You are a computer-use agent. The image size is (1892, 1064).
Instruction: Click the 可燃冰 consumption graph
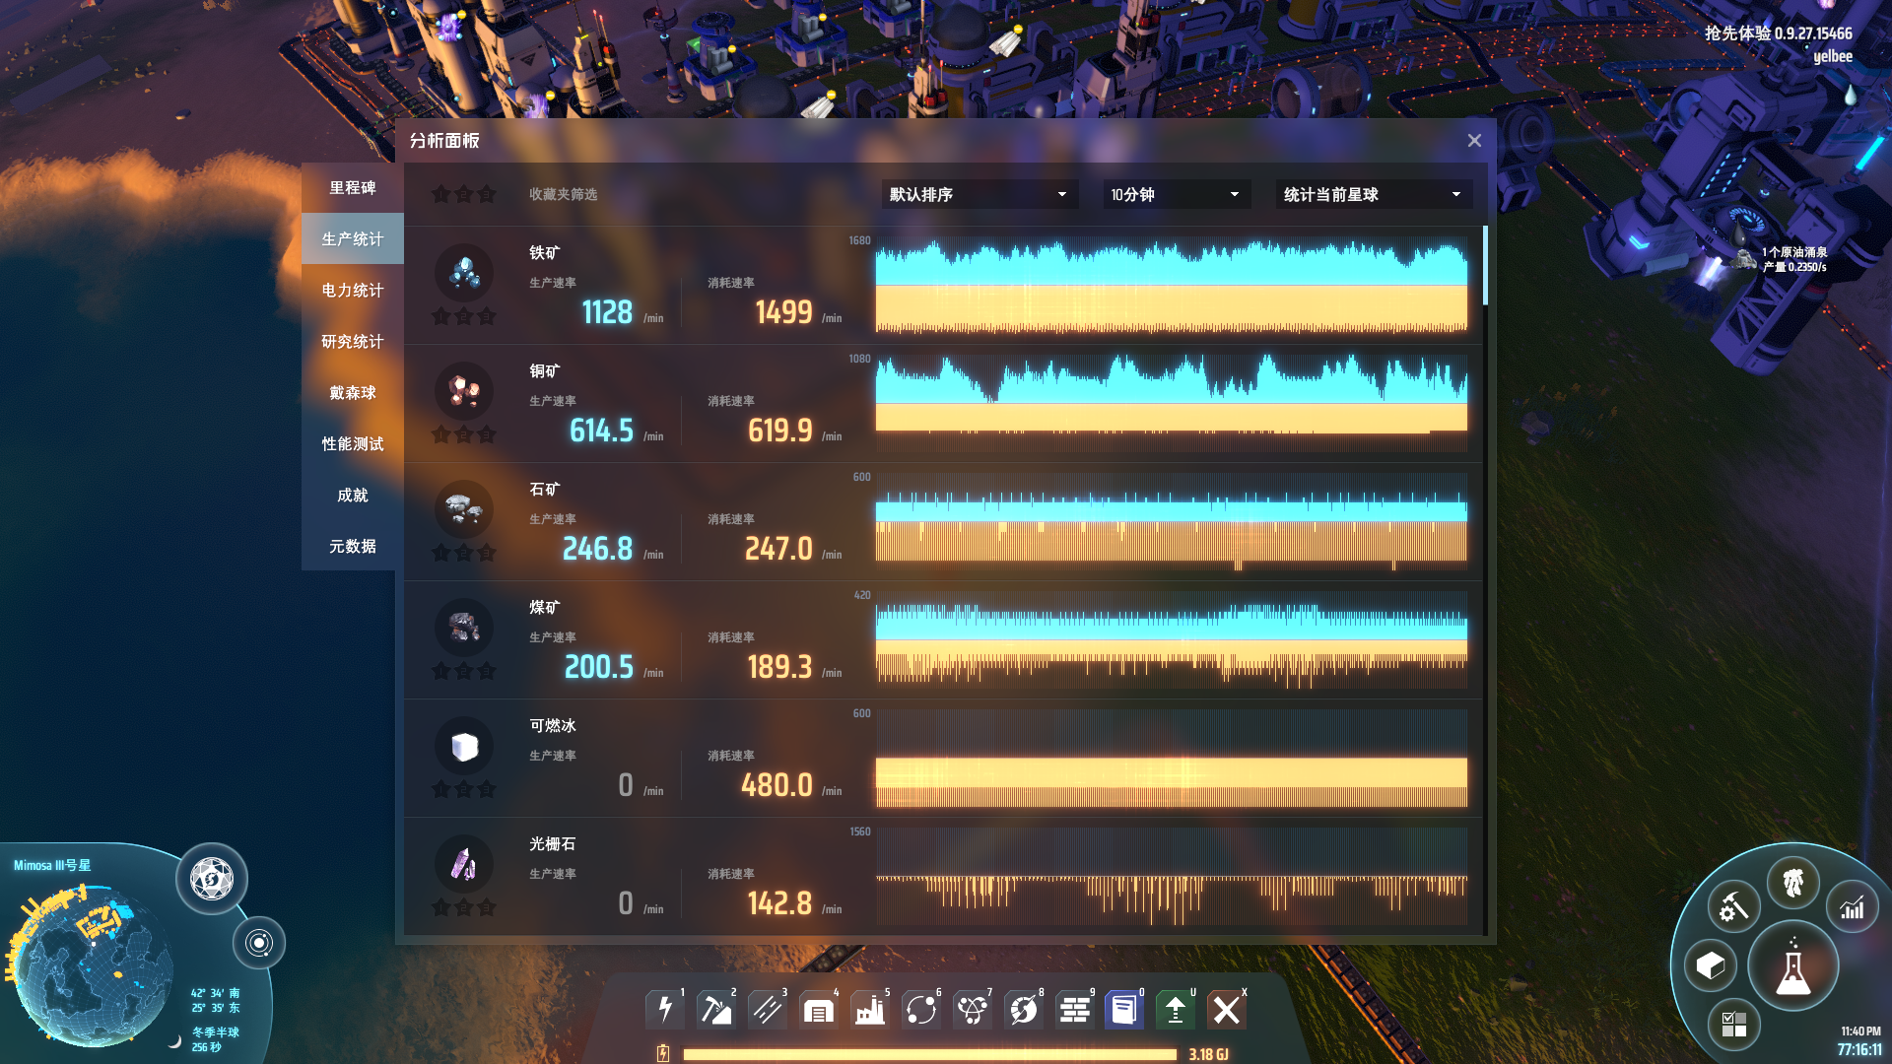pos(1172,758)
